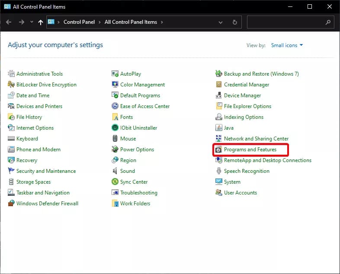Open the RemoteApp and Desktop Connections link

click(x=268, y=160)
